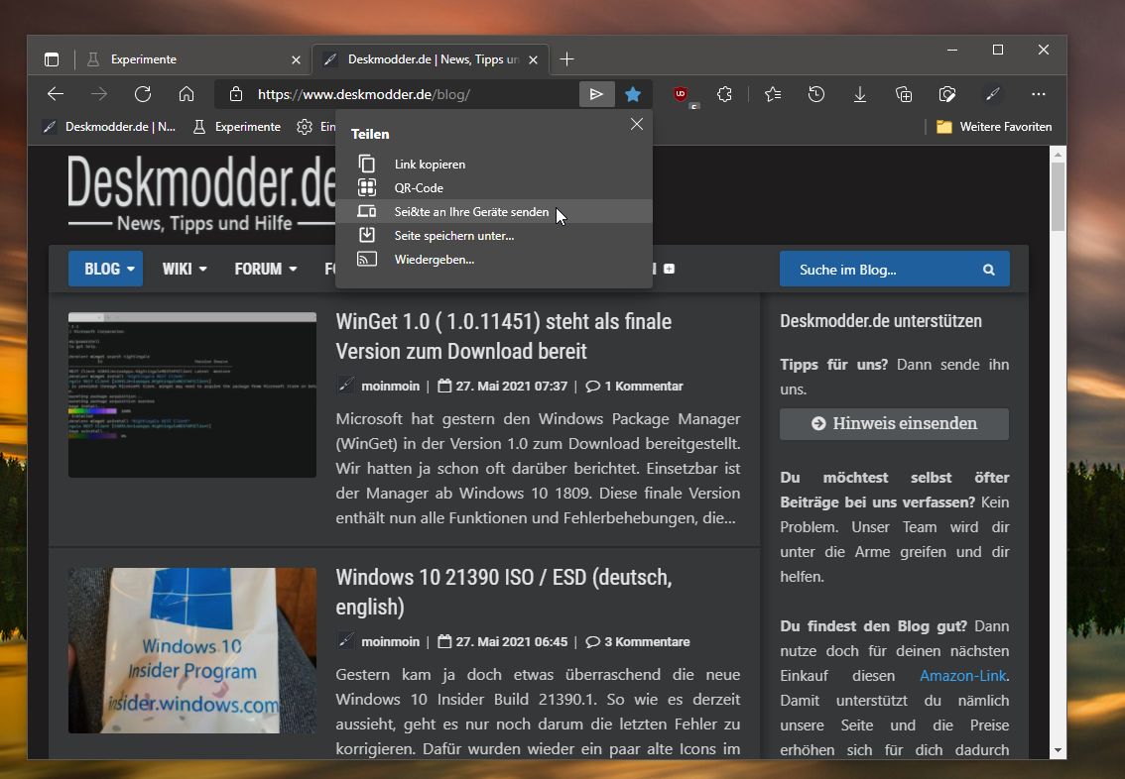Click author moinmoin on the Windows 10 21390 article
This screenshot has width=1125, height=779.
click(390, 641)
